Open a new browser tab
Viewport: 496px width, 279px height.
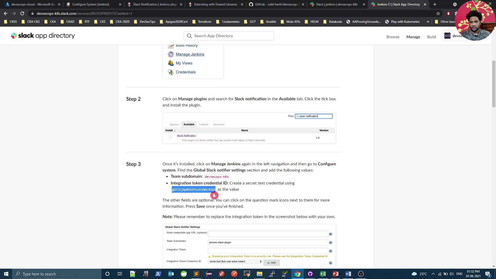pos(435,4)
